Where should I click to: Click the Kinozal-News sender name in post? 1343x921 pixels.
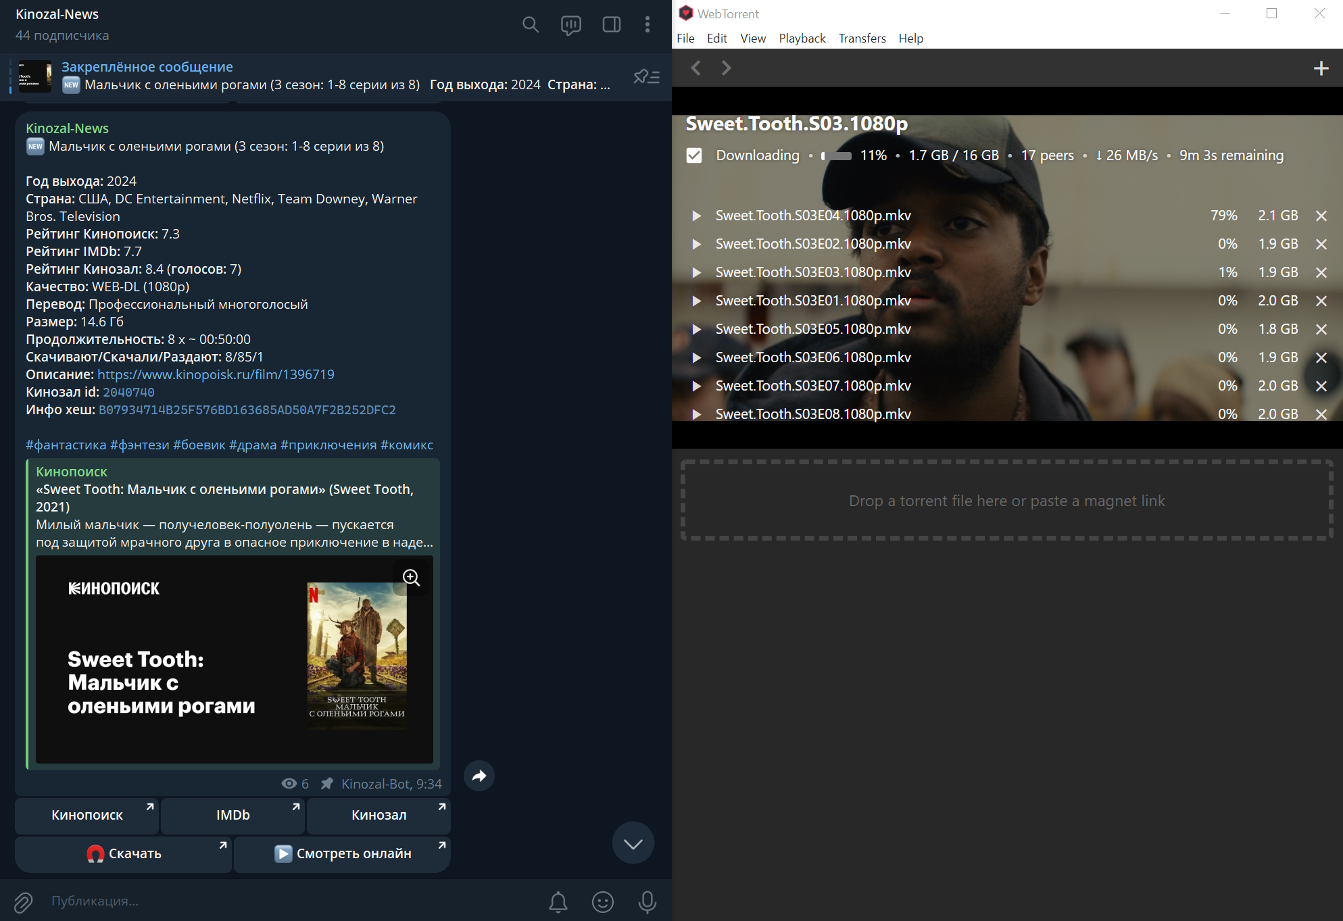[67, 128]
